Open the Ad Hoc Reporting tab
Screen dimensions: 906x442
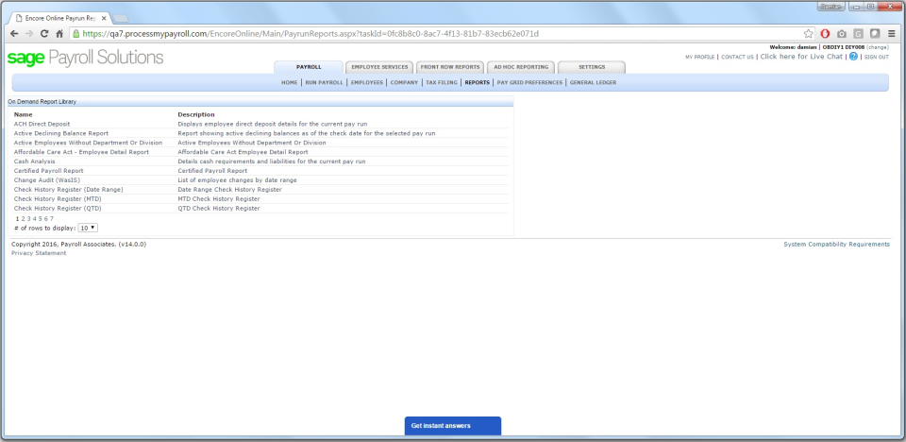click(x=520, y=67)
